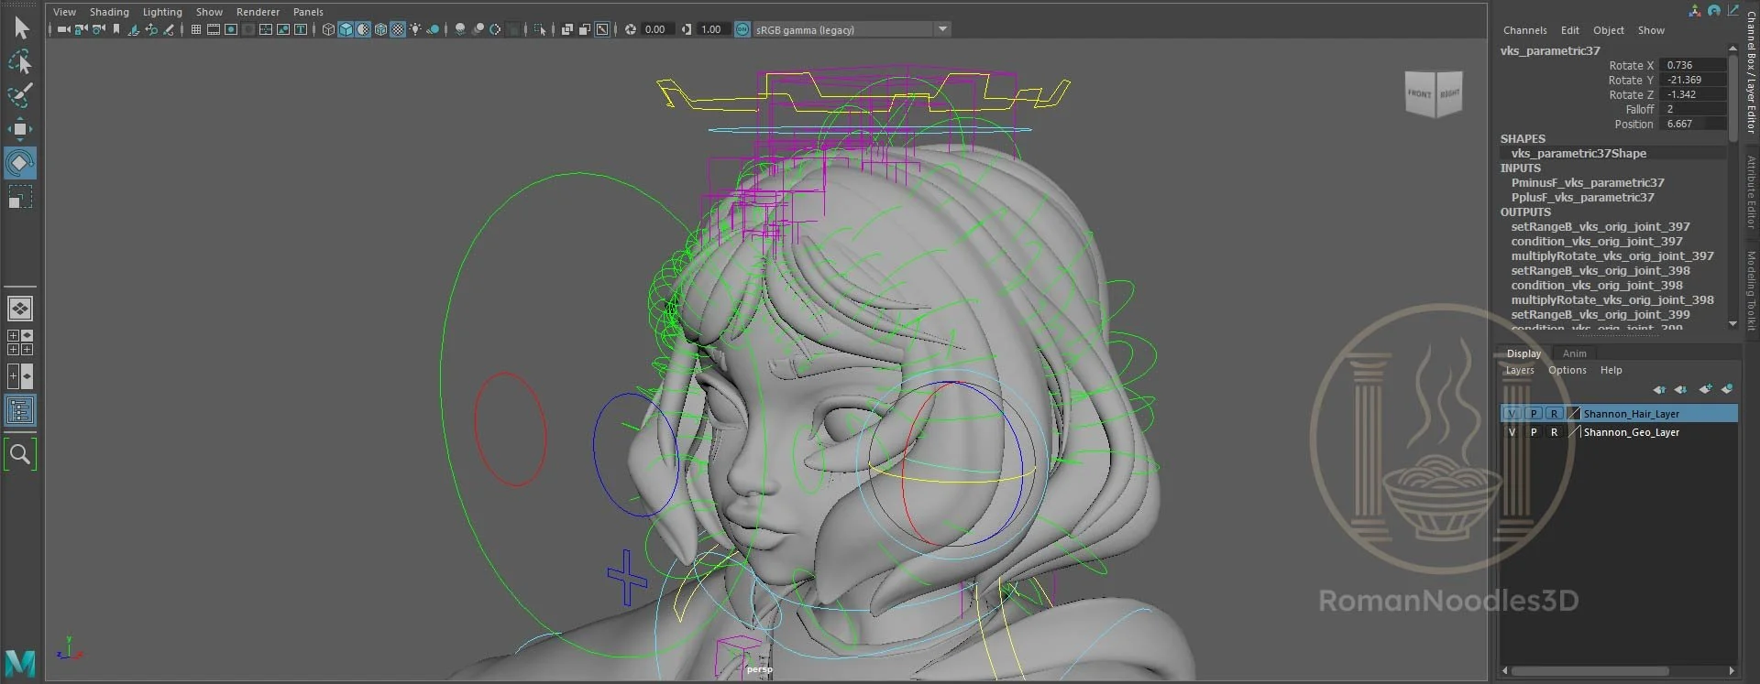
Task: Open the Layers menu in Layer Editor
Action: pyautogui.click(x=1519, y=370)
